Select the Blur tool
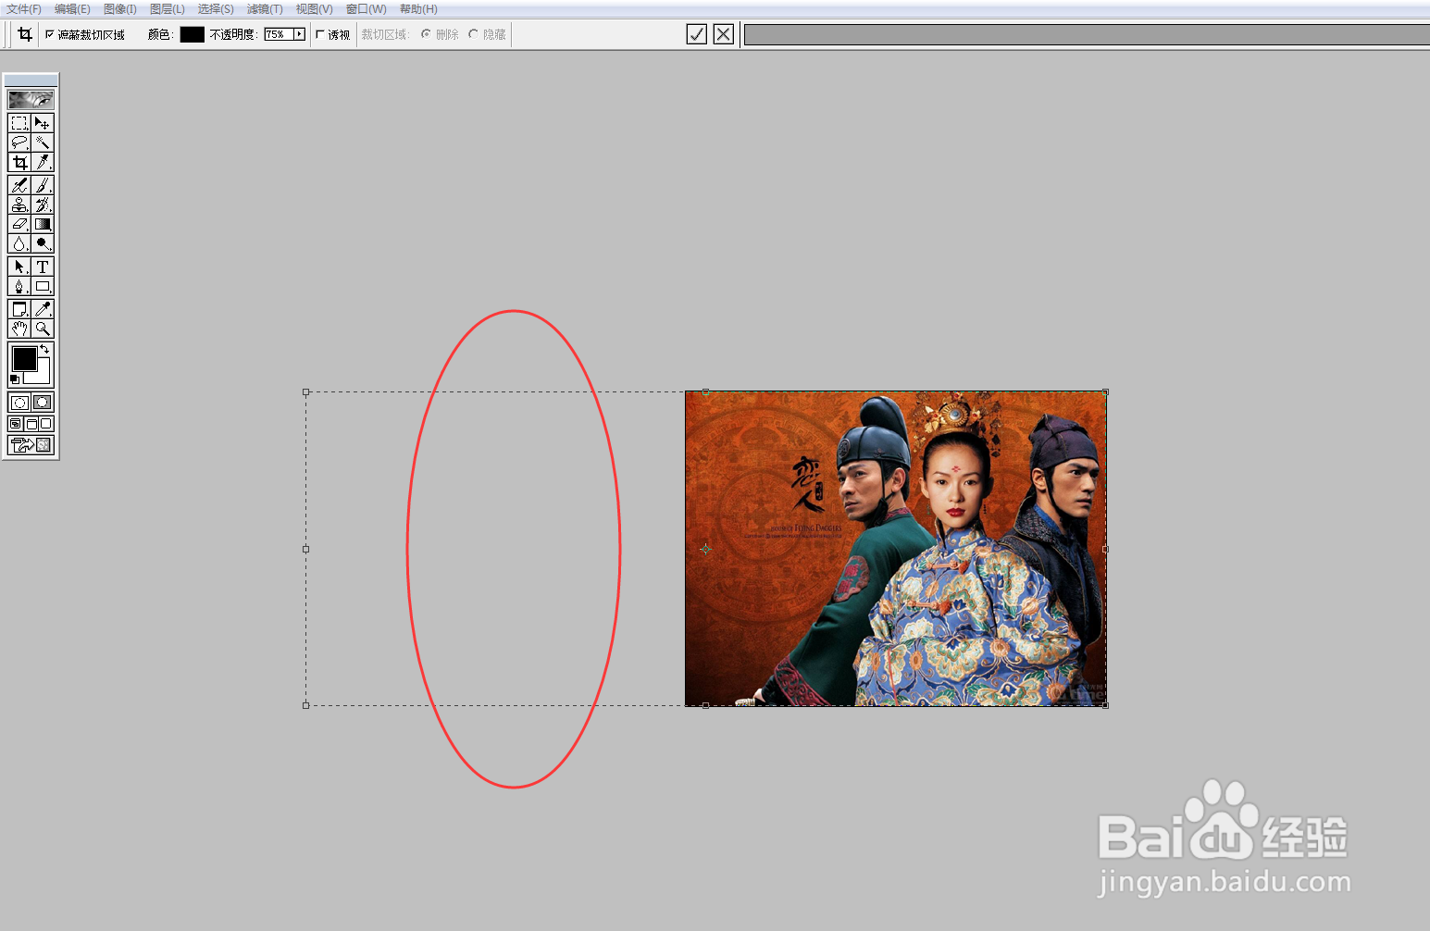Viewport: 1430px width, 931px height. (x=19, y=243)
